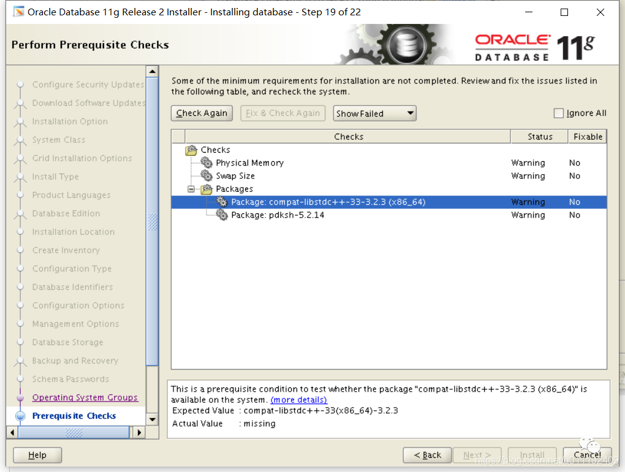Click the Checks folder icon
This screenshot has height=472, width=625.
click(x=191, y=150)
